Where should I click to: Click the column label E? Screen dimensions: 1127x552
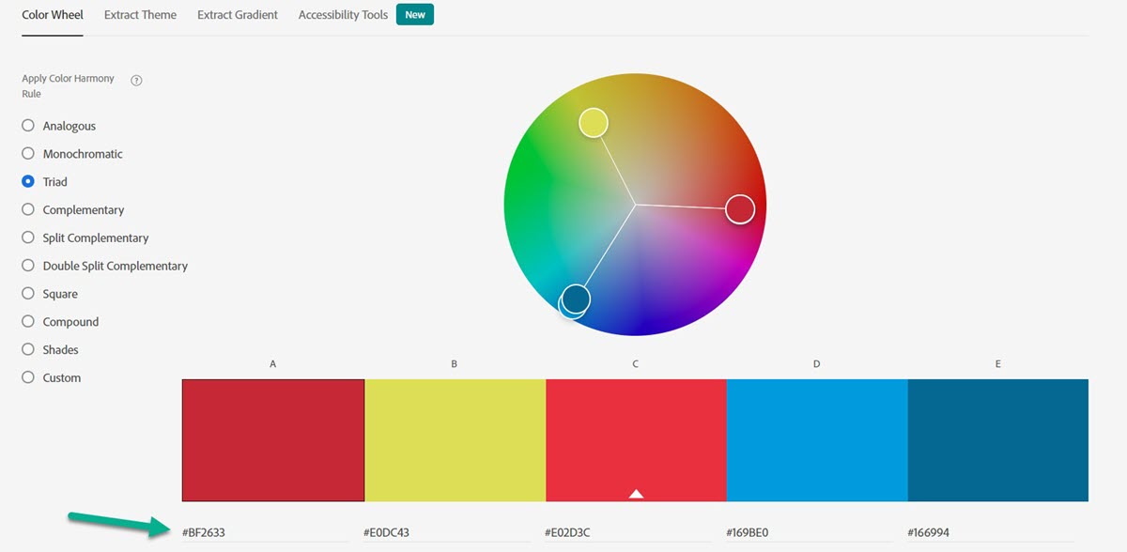pyautogui.click(x=998, y=363)
